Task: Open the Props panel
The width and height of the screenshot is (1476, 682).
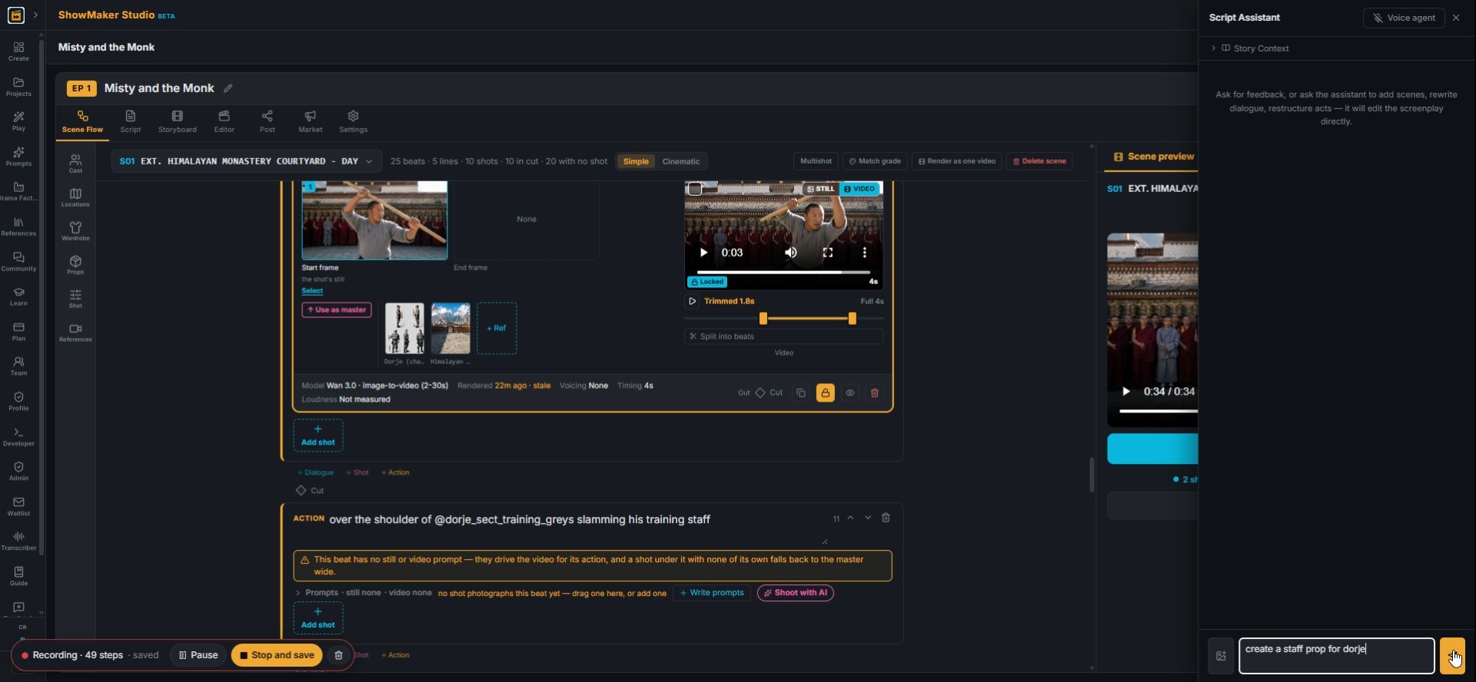Action: pos(75,264)
